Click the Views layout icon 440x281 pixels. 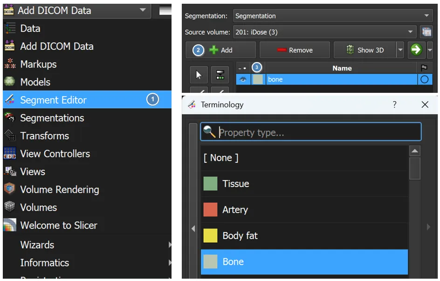point(10,171)
